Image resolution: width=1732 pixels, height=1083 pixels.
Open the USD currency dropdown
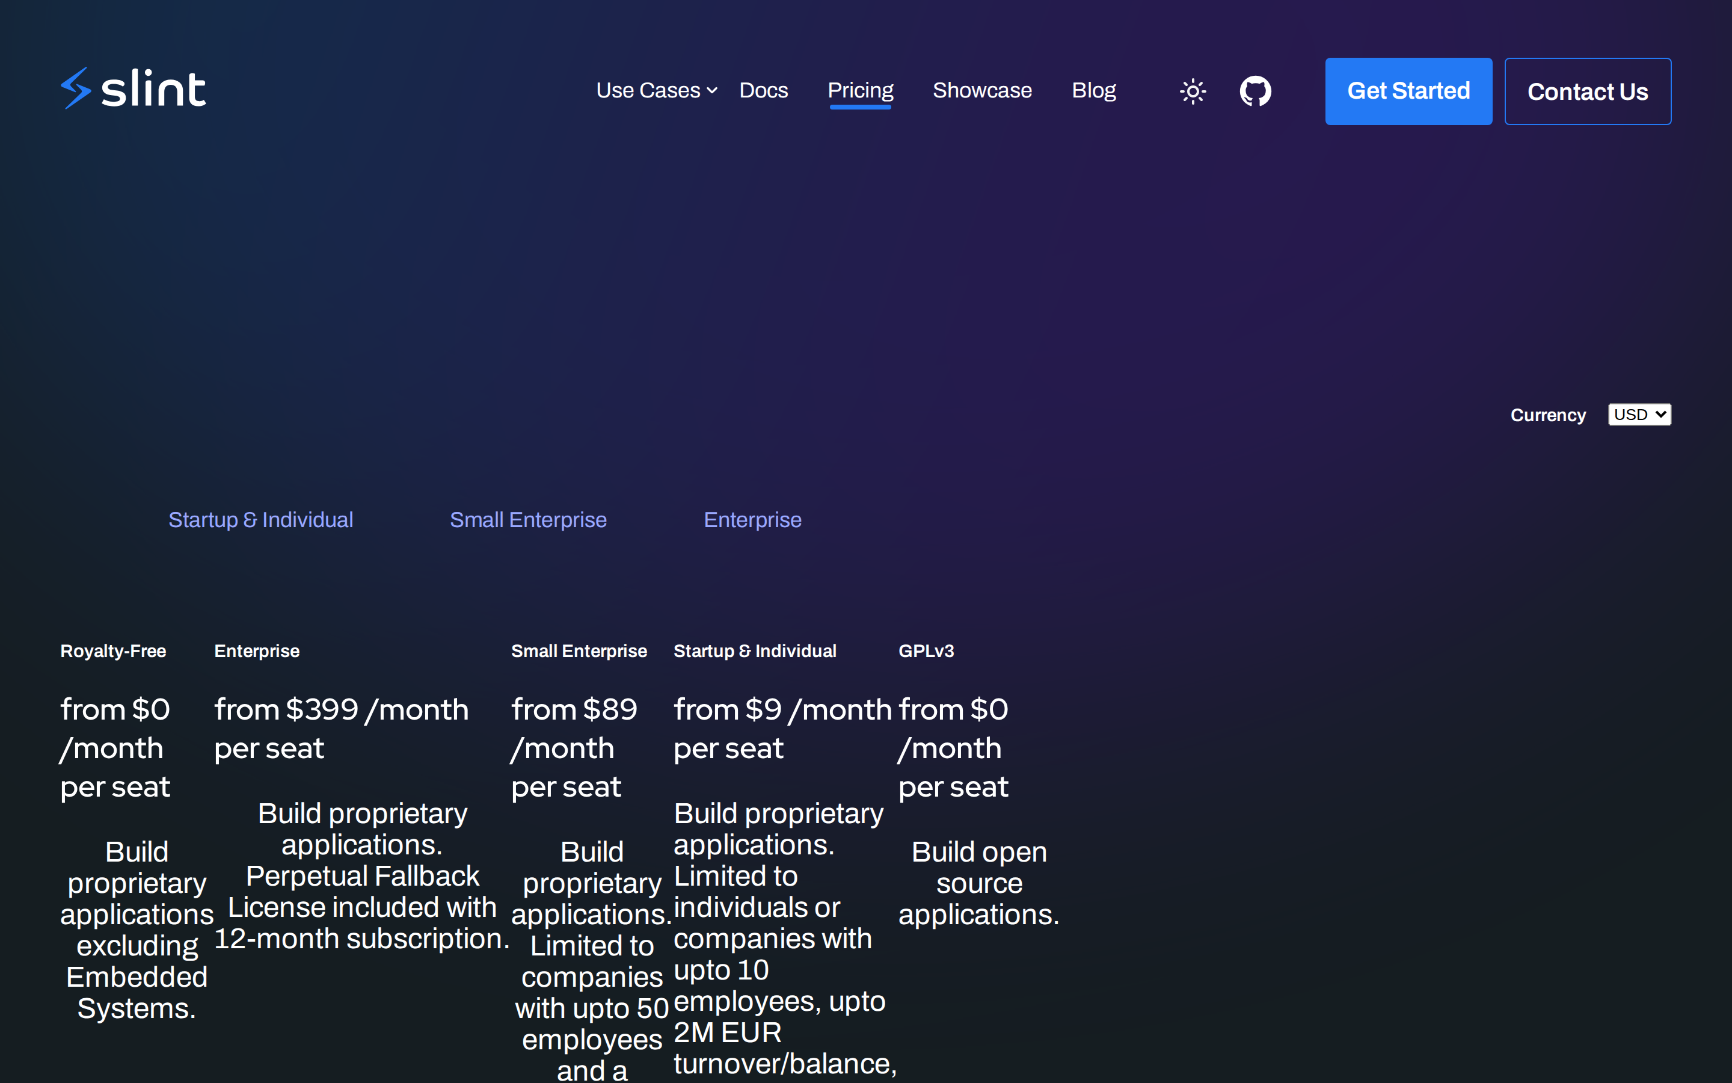1639,415
